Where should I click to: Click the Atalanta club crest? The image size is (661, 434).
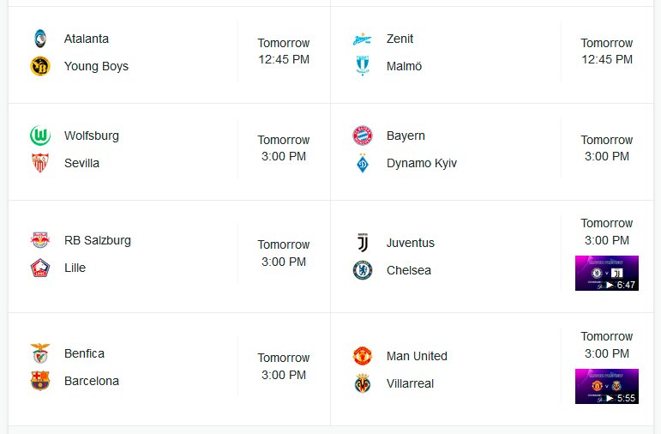(40, 39)
